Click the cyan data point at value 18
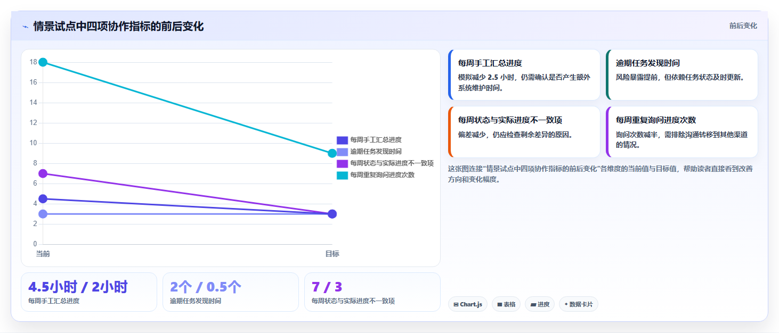The image size is (779, 333). coord(43,62)
